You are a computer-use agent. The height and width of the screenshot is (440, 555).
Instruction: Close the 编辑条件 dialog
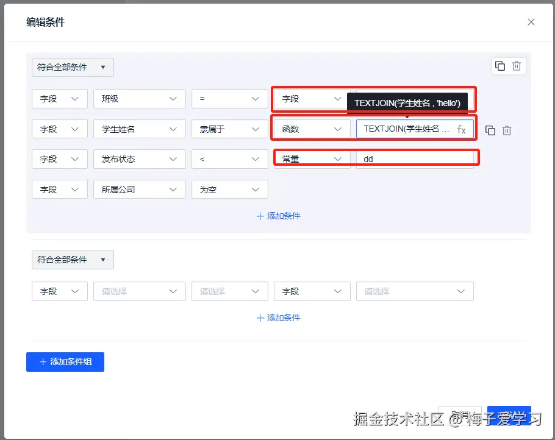(x=531, y=22)
